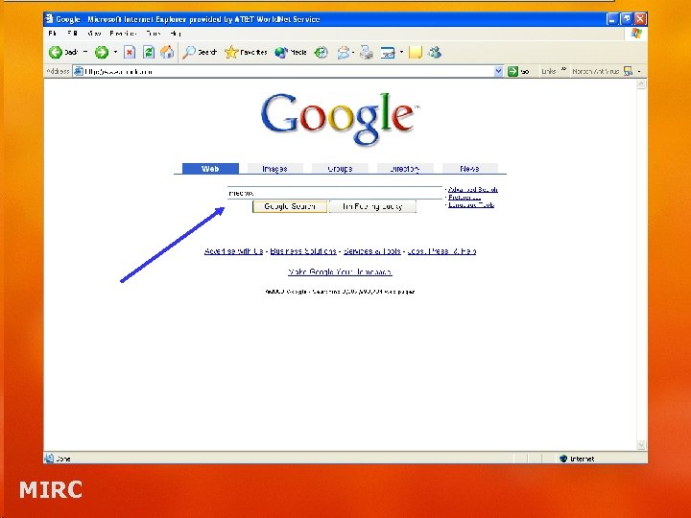Image resolution: width=691 pixels, height=518 pixels.
Task: Switch to the Images tab
Action: click(x=275, y=169)
